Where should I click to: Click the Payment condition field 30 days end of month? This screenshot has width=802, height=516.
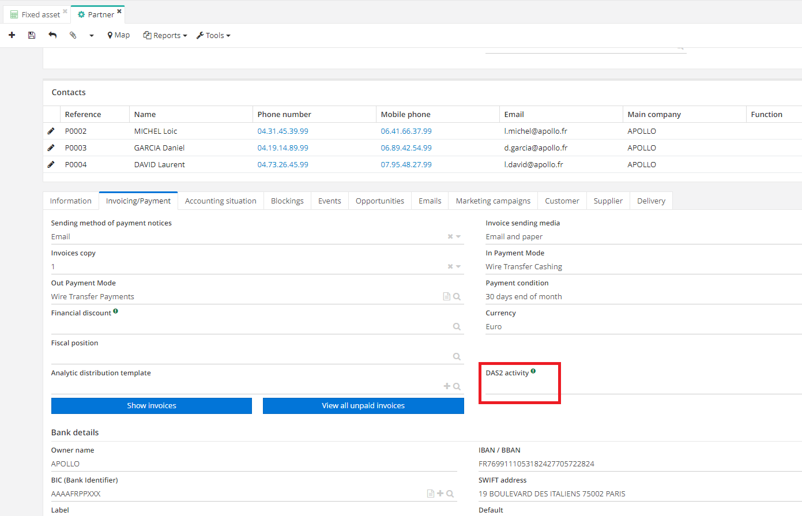643,296
